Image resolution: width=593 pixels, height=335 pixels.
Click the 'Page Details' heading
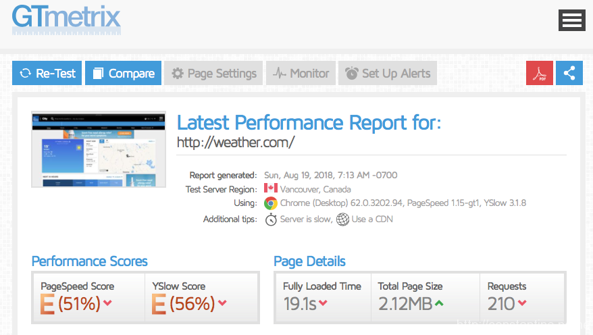(310, 261)
